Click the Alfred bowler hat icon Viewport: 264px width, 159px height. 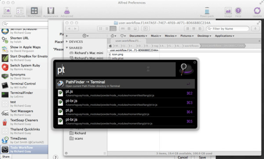(187, 69)
